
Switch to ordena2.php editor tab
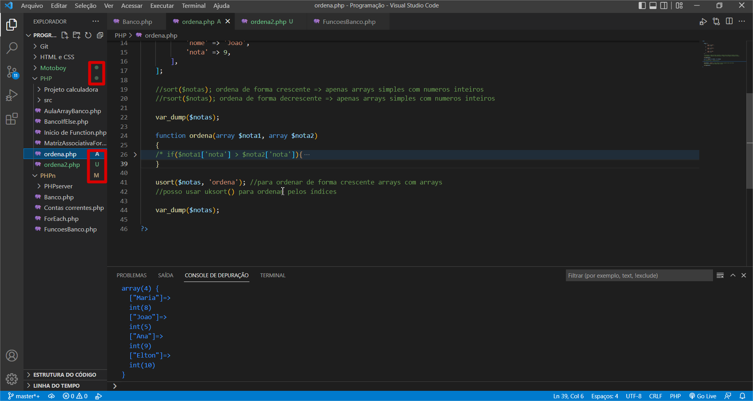click(271, 22)
